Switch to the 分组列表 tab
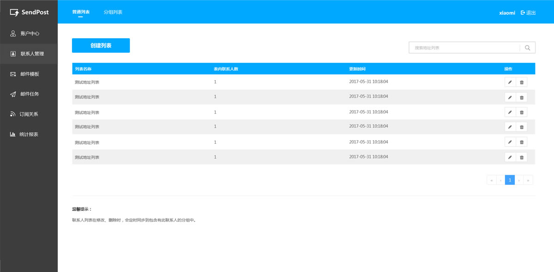This screenshot has width=554, height=272. pos(113,12)
